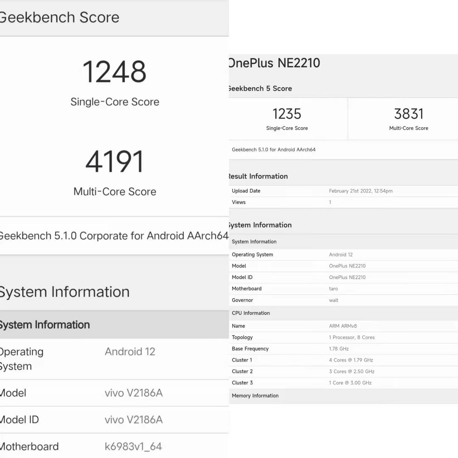
Task: Click the 'Multi-Core Score' label under 3831
Action: pyautogui.click(x=409, y=128)
